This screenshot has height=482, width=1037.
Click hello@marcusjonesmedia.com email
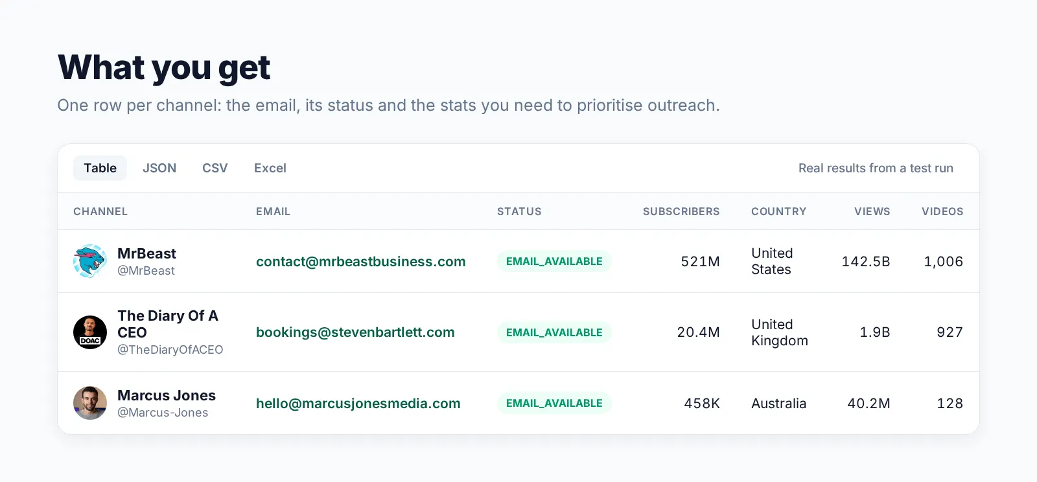[358, 404]
